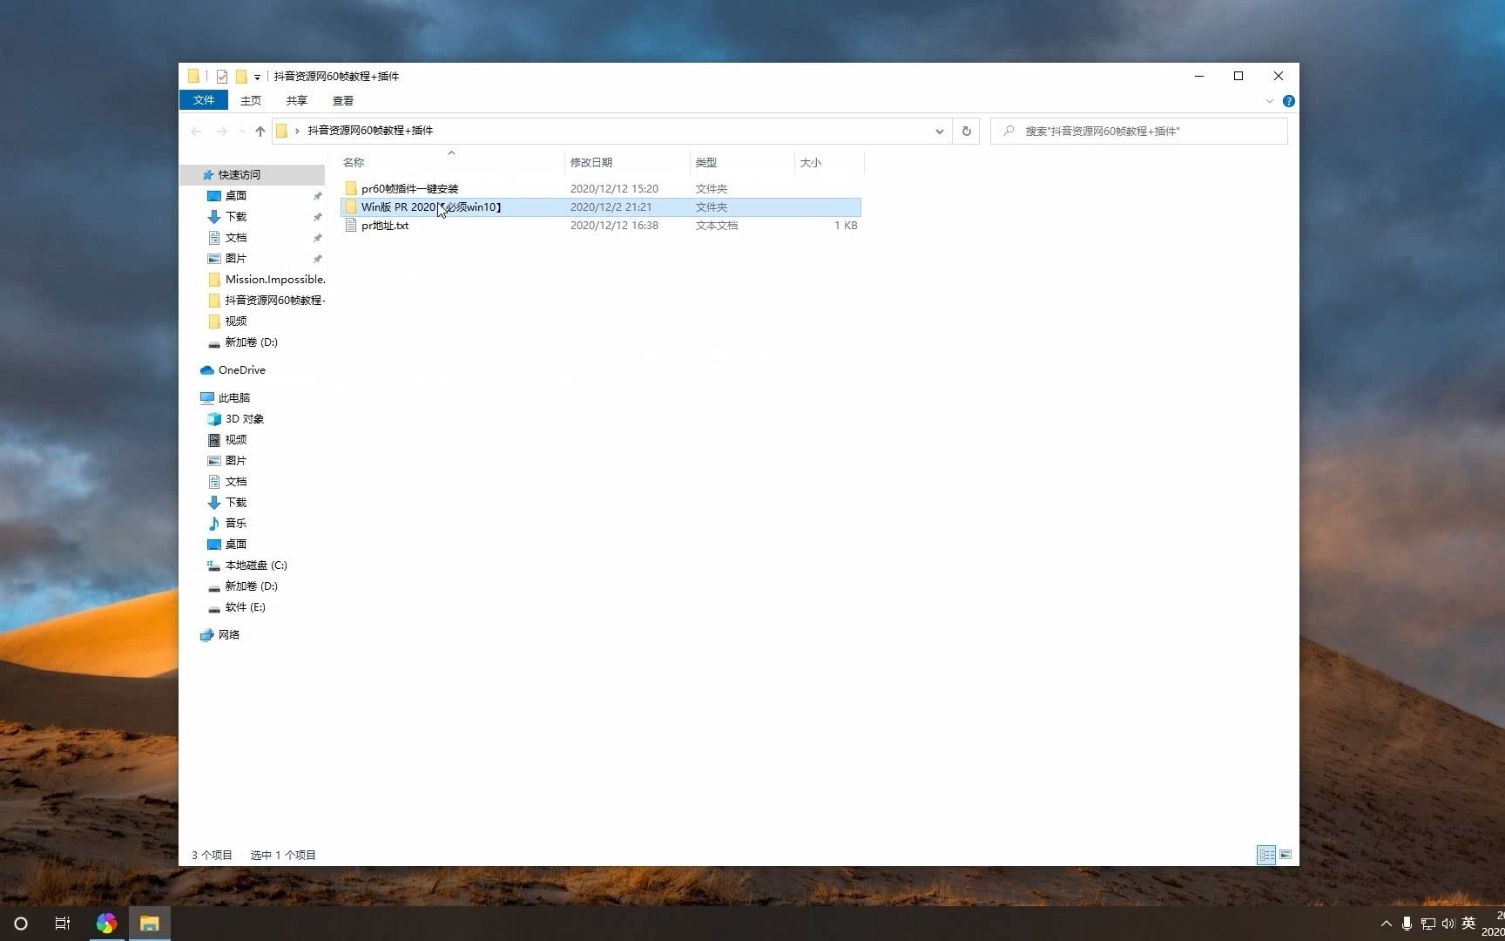Switch to the 主页 ribbon tab
Viewport: 1505px width, 941px height.
coord(251,100)
